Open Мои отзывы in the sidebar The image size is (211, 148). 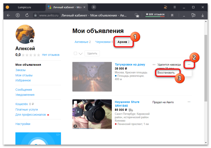24,75
